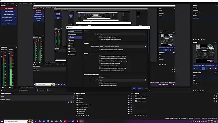Hide Video Capture Device 3 eye toggle
The image size is (218, 123).
coord(129,105)
